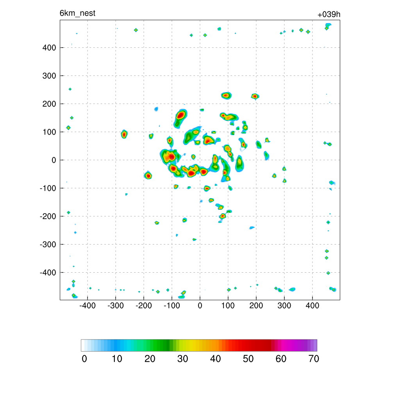The image size is (400, 400).
Task: Click the y-axis label '200'
Action: pos(49,104)
